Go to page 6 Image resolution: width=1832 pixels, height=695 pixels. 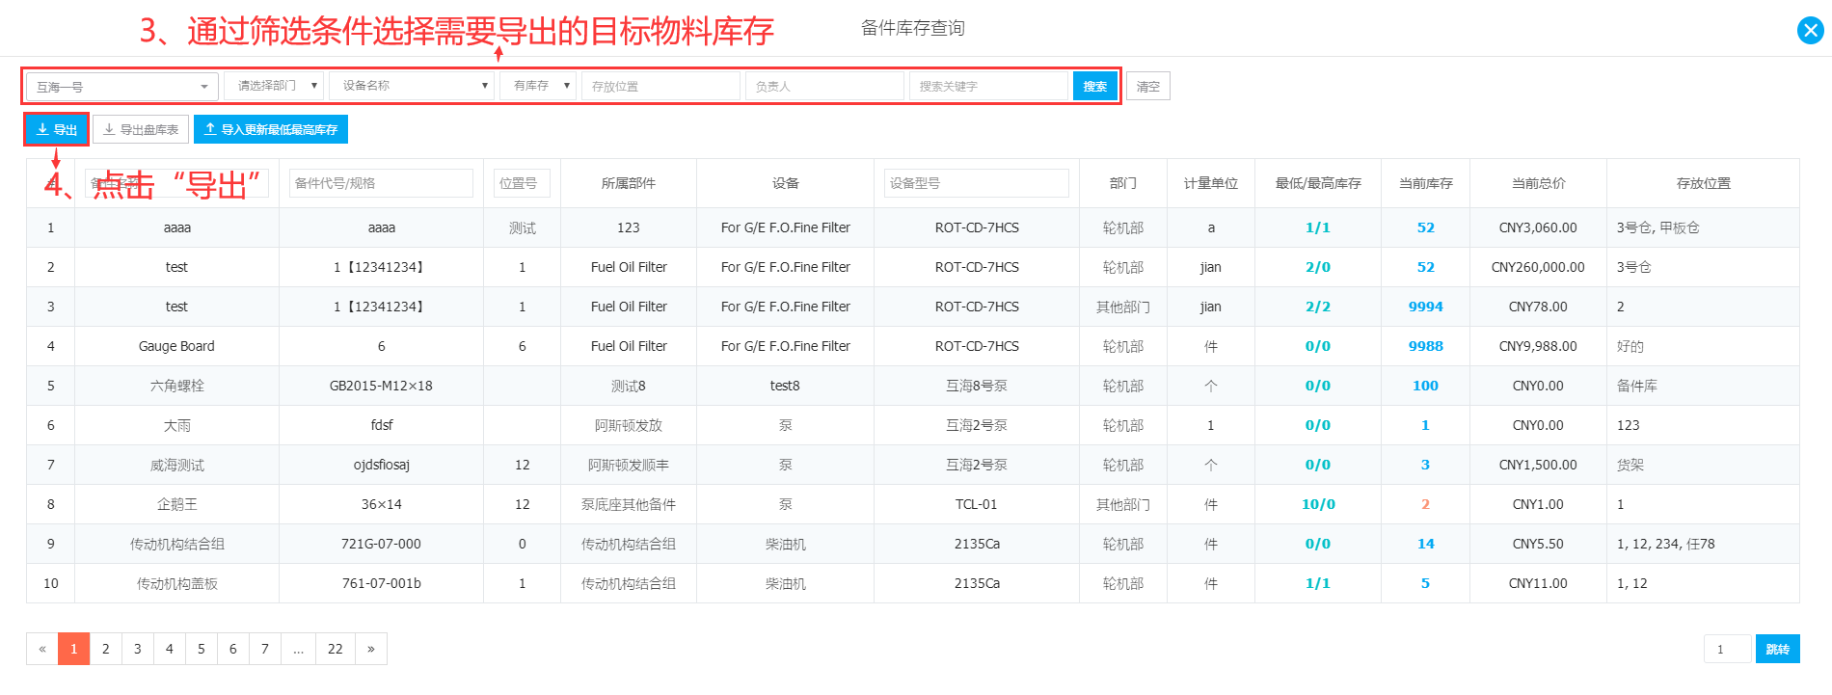click(233, 649)
